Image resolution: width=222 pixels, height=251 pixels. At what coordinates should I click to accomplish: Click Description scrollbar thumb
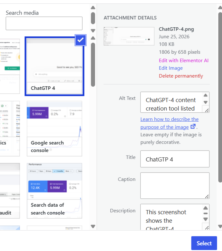click(x=206, y=213)
